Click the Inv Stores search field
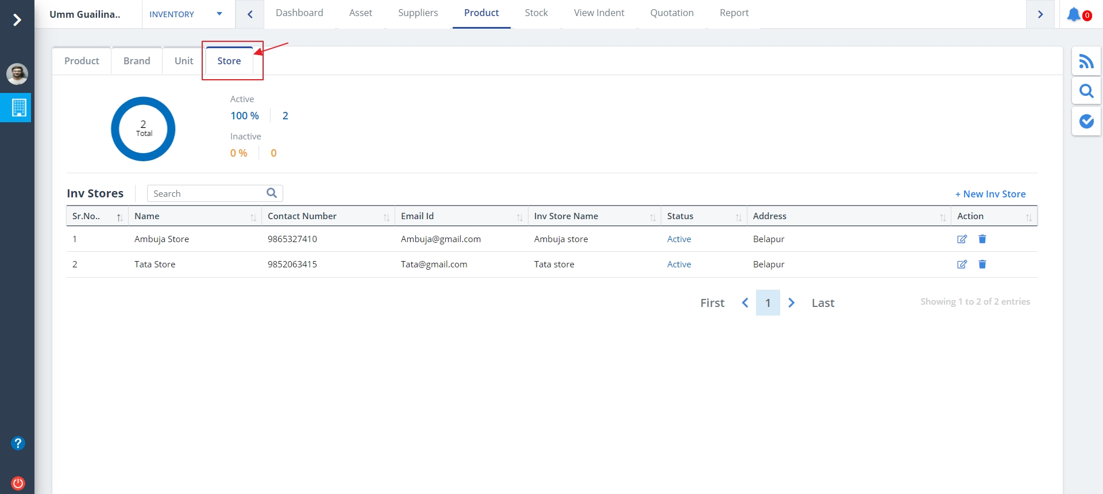Viewport: 1103px width, 494px height. (207, 194)
